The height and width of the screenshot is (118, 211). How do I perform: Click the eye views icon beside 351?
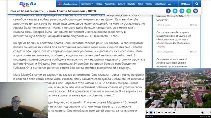tap(191, 52)
